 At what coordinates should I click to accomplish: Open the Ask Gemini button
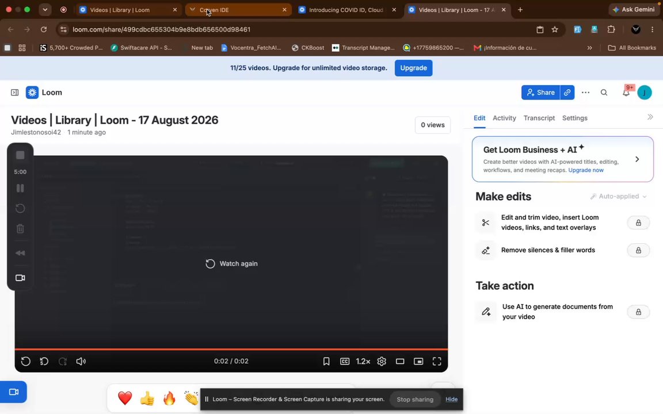click(634, 9)
